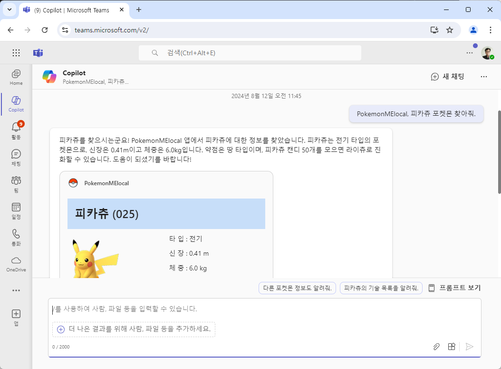Viewport: 501px width, 369px height.
Task: Click the '피카츄 (025)' card title
Action: 107,214
